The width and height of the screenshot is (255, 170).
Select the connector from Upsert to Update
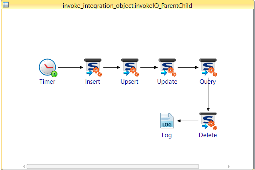(149, 67)
